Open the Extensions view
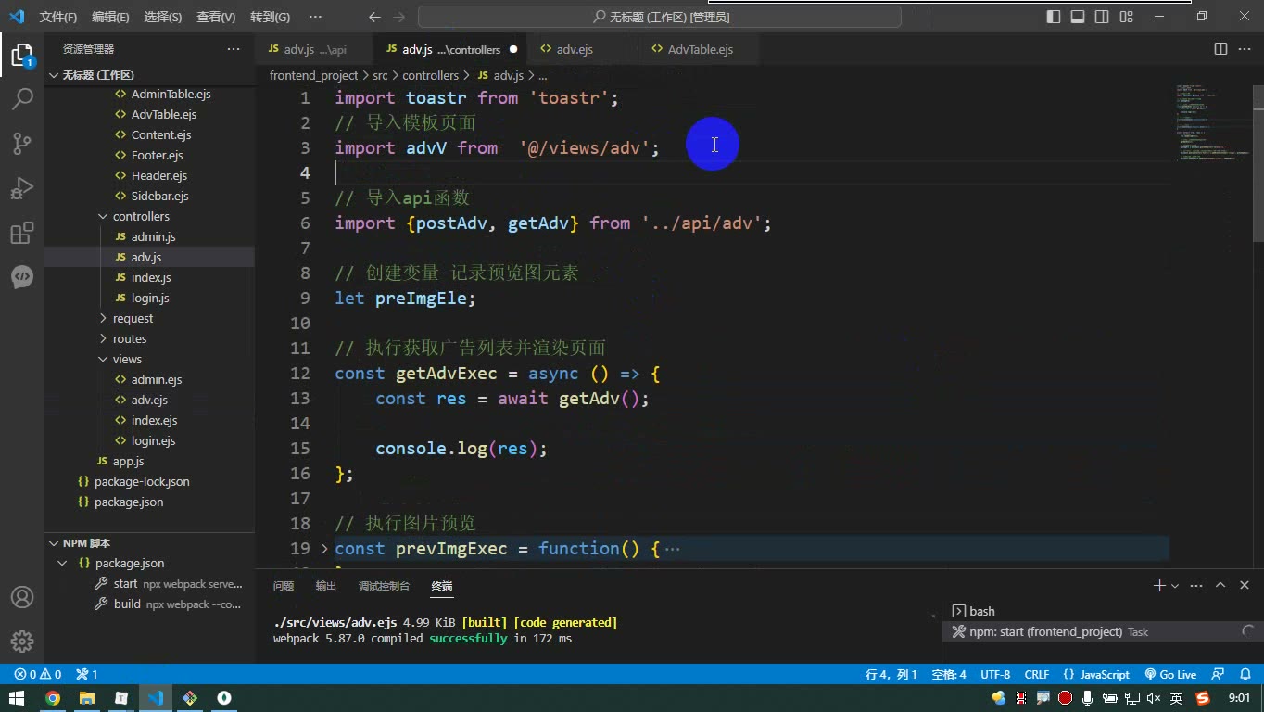The height and width of the screenshot is (712, 1264). 22,233
